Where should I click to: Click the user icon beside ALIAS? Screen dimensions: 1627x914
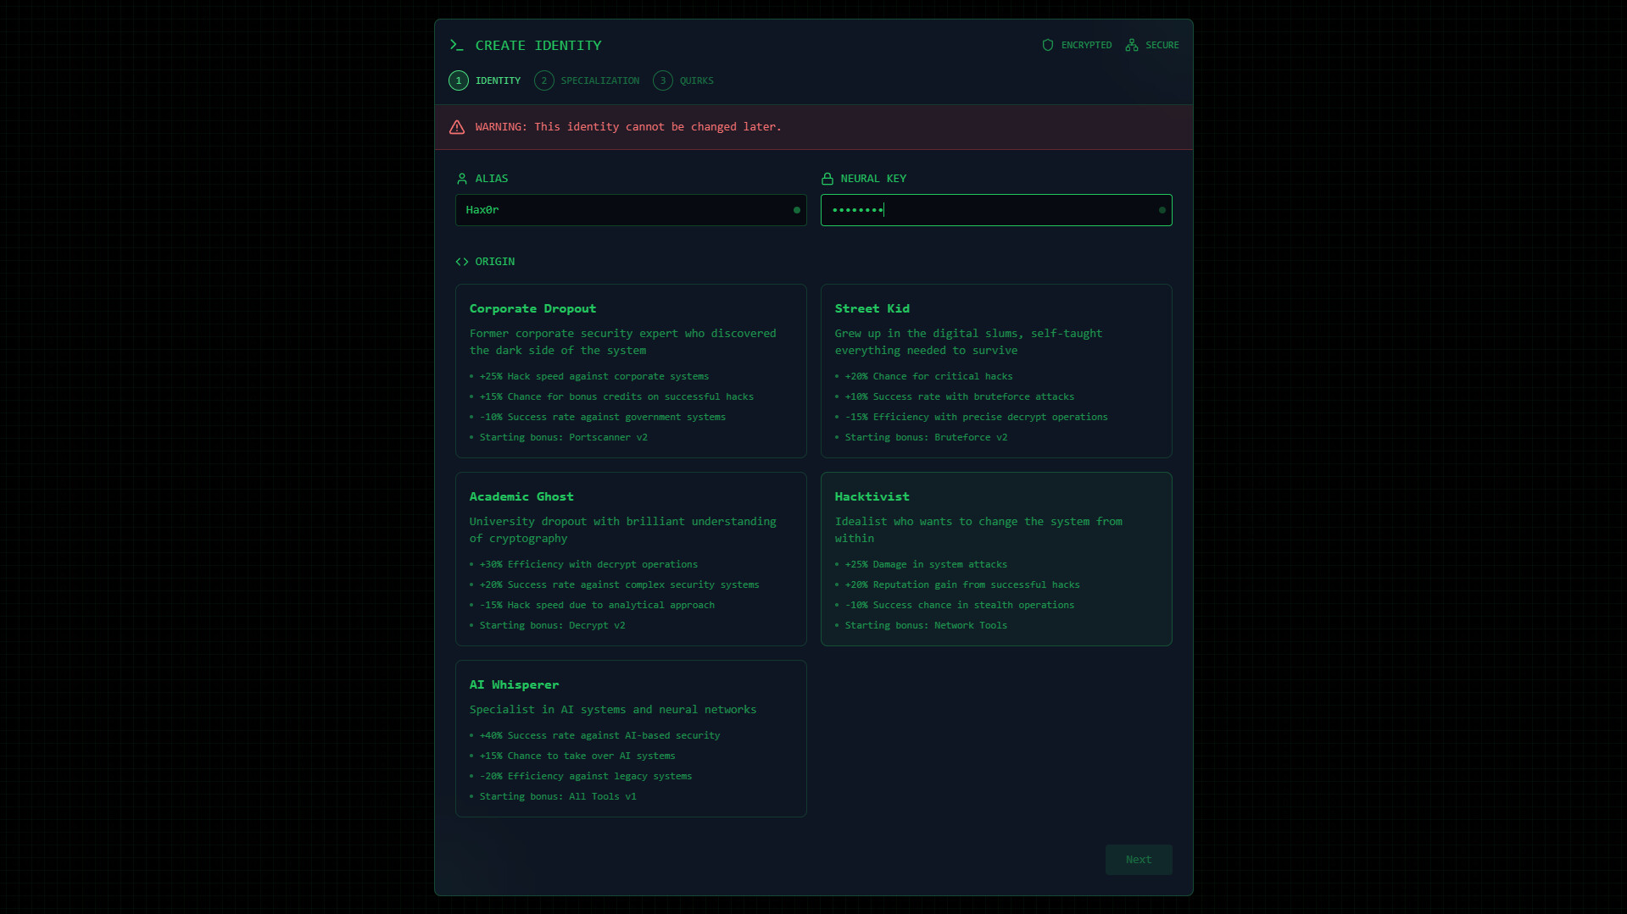coord(461,178)
